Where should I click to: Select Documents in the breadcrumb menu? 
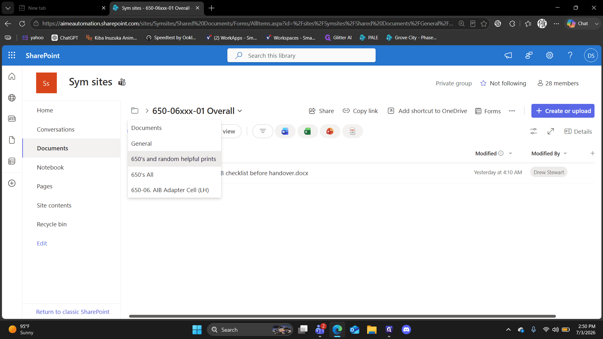[x=174, y=128]
